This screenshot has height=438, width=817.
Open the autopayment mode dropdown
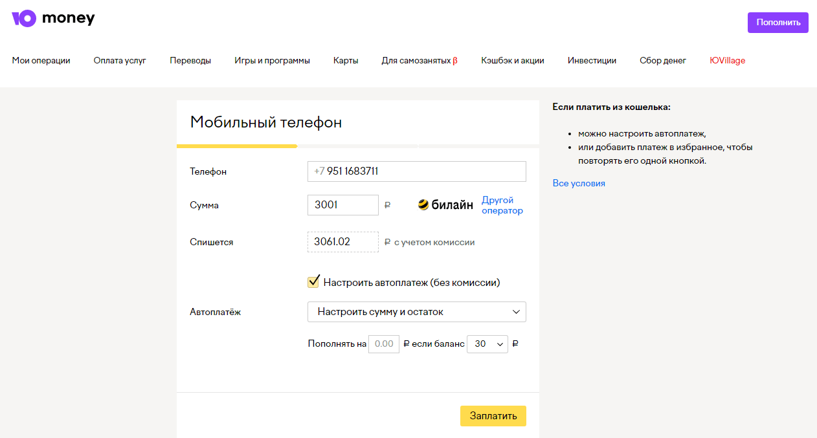pos(416,312)
